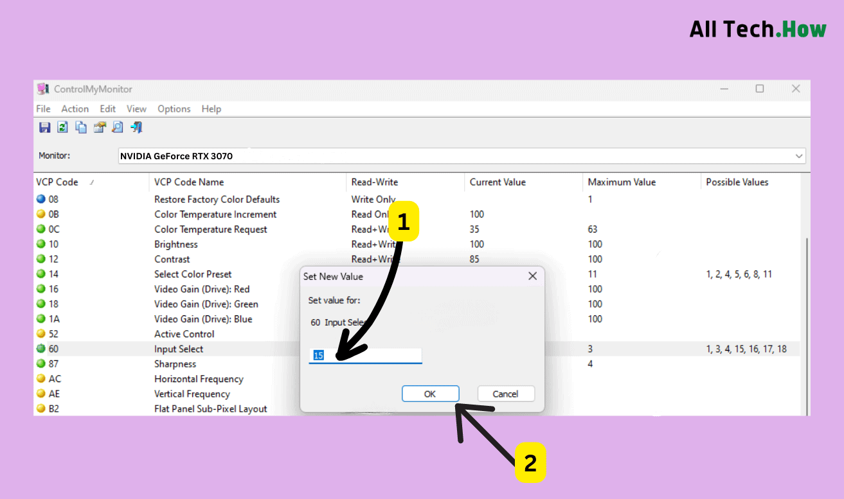Click the green dot icon beside Brightness
Image resolution: width=844 pixels, height=499 pixels.
40,244
